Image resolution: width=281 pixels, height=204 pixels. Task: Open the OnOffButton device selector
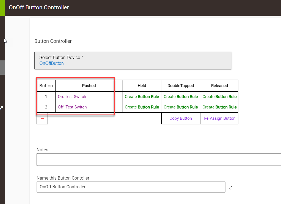point(51,63)
